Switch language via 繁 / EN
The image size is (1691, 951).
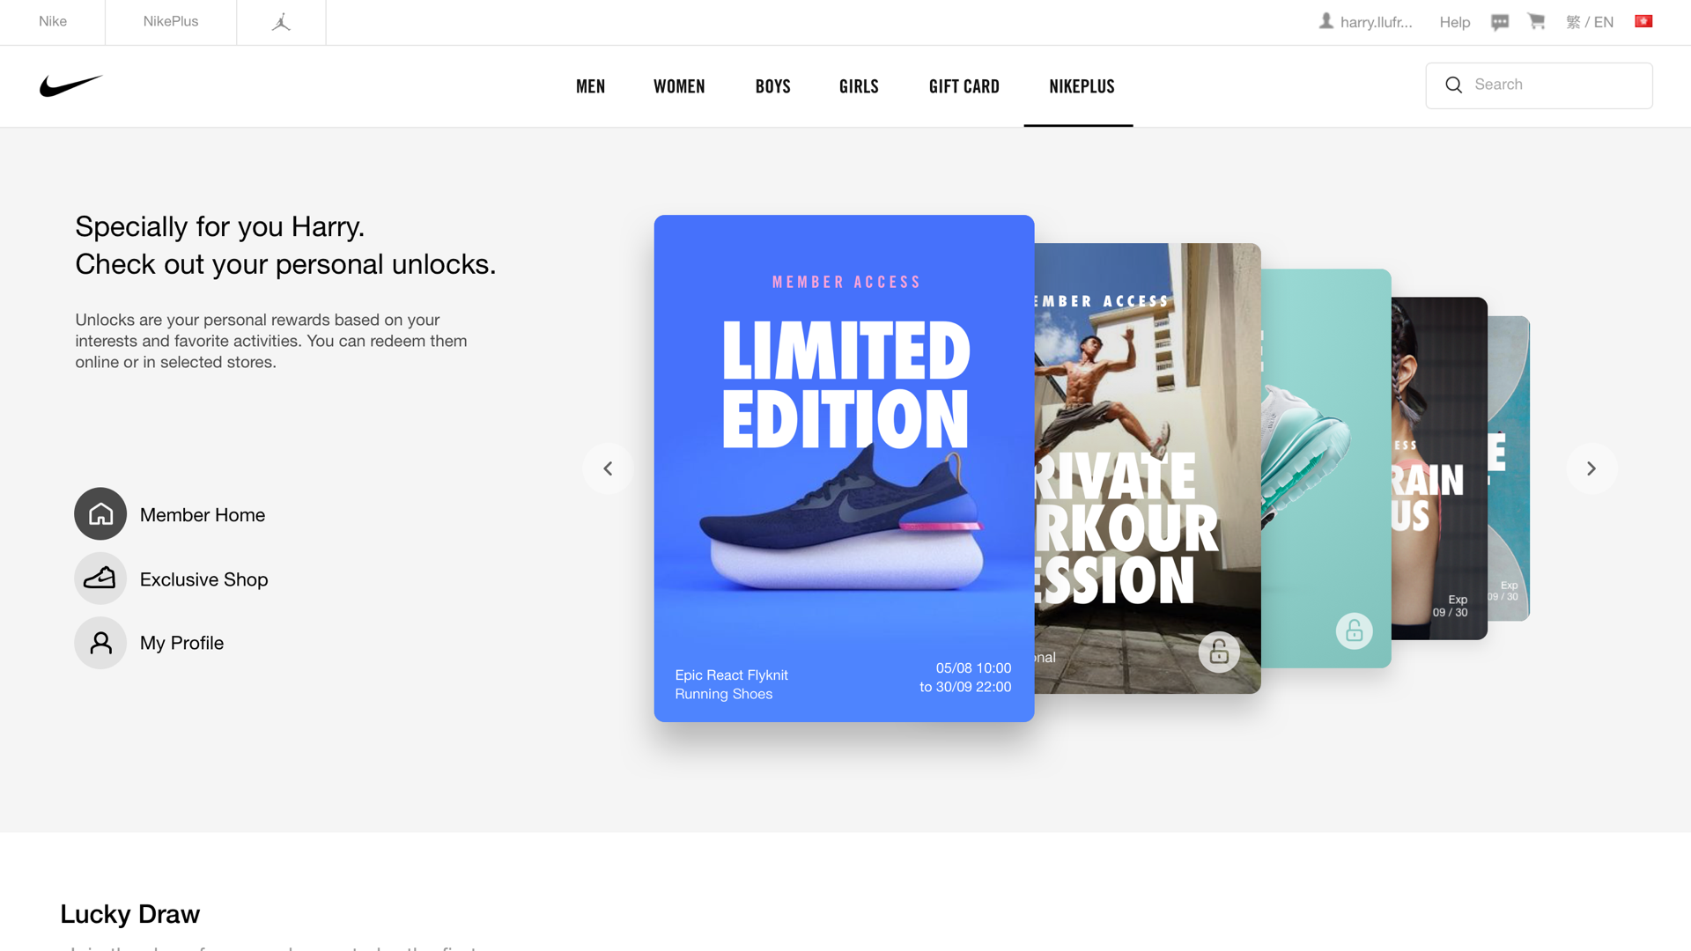pos(1590,22)
